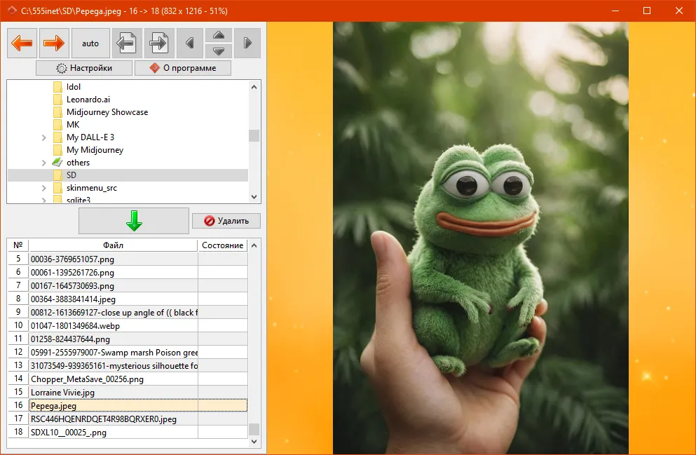Select file 05991-2555979007-Swamp marsh Poison
The height and width of the screenshot is (455, 696).
tap(113, 353)
